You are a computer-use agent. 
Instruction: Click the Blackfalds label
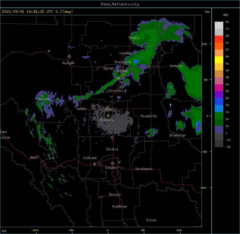tap(123, 62)
